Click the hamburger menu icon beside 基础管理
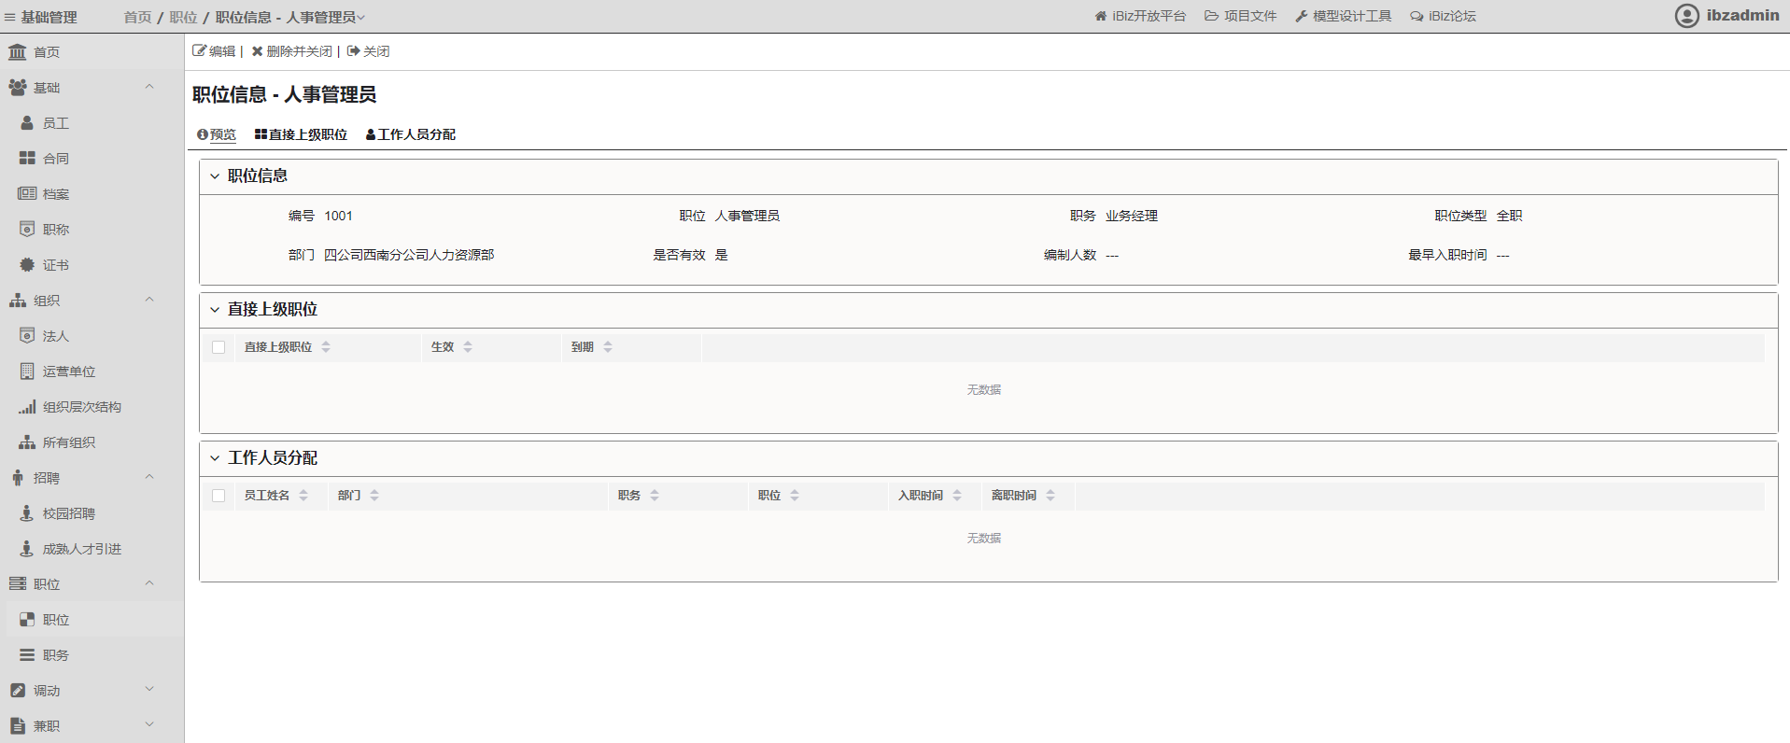 [10, 17]
